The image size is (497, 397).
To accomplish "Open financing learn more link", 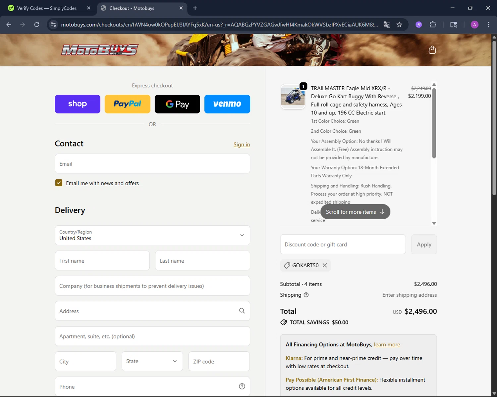I will coord(387,345).
